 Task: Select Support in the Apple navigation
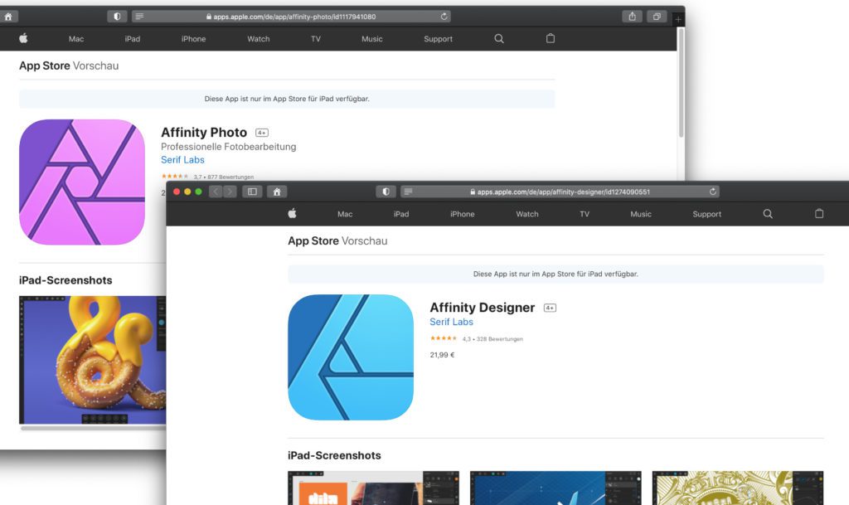(706, 213)
